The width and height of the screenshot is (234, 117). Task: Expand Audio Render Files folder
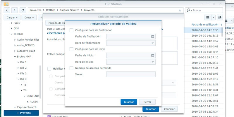[15, 40]
